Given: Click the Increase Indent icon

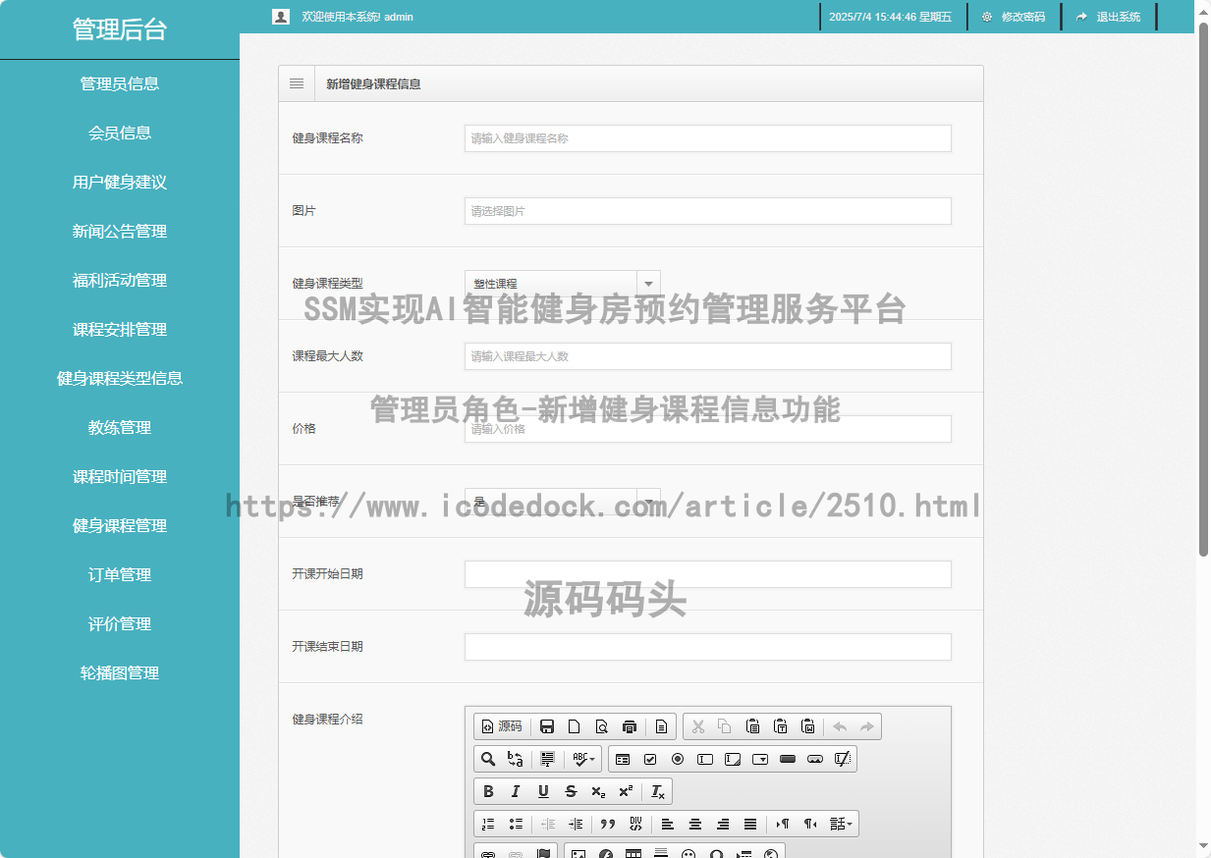Looking at the screenshot, I should pyautogui.click(x=576, y=824).
